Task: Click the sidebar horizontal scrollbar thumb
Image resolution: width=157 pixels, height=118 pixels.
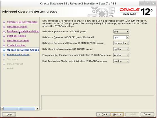Action: 19,108
